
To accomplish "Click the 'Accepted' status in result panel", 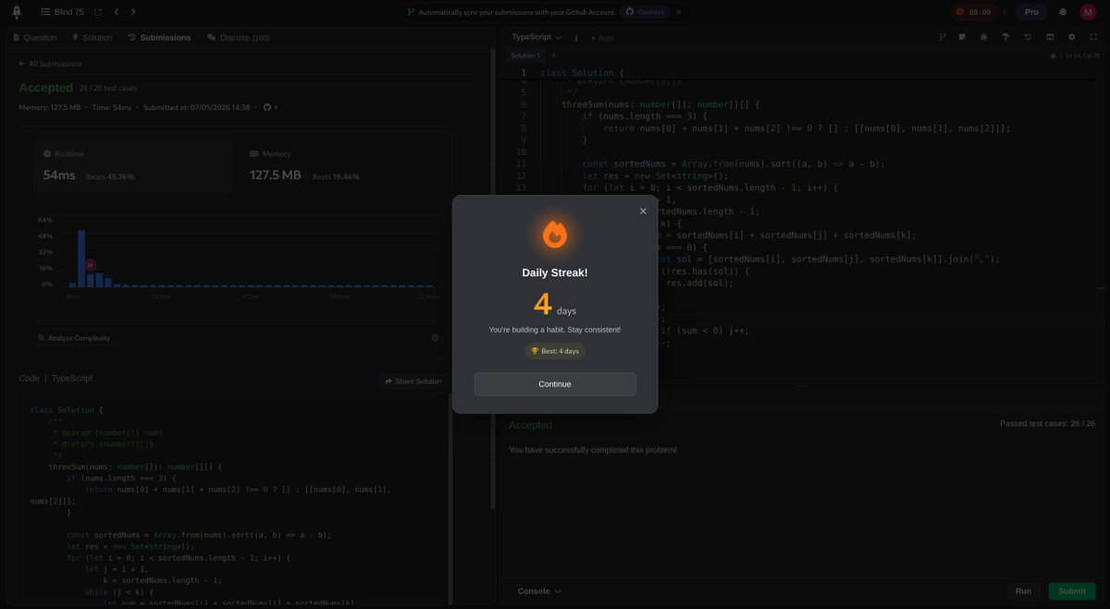I will pyautogui.click(x=530, y=425).
